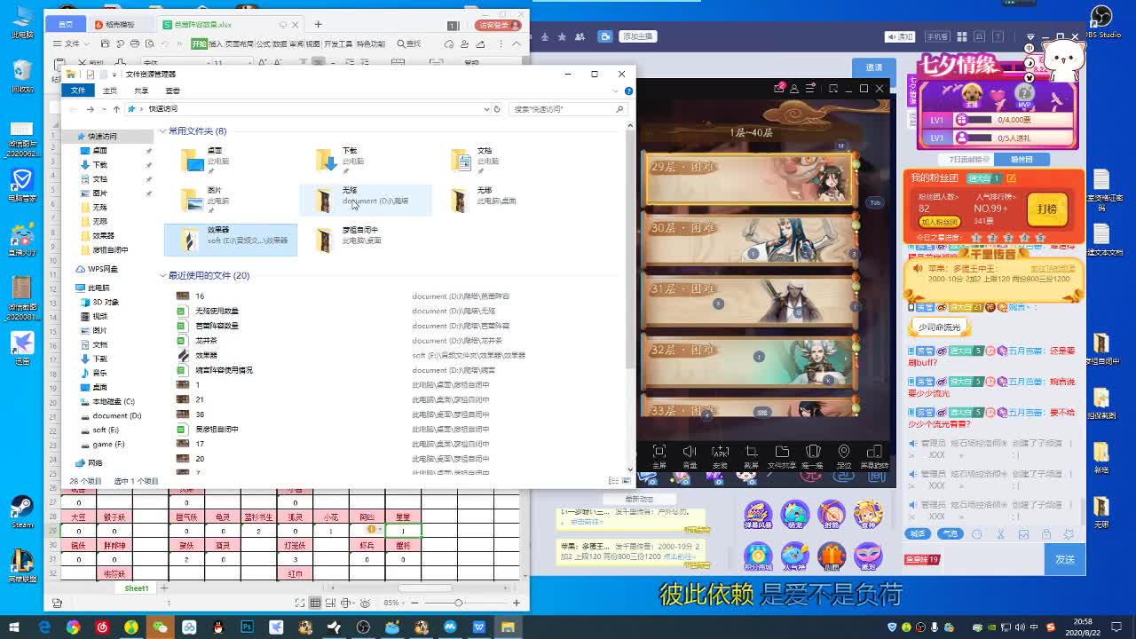Screen dimensions: 1136x639
Task: Select the 图片 folder in frequent folders
Action: (x=229, y=199)
